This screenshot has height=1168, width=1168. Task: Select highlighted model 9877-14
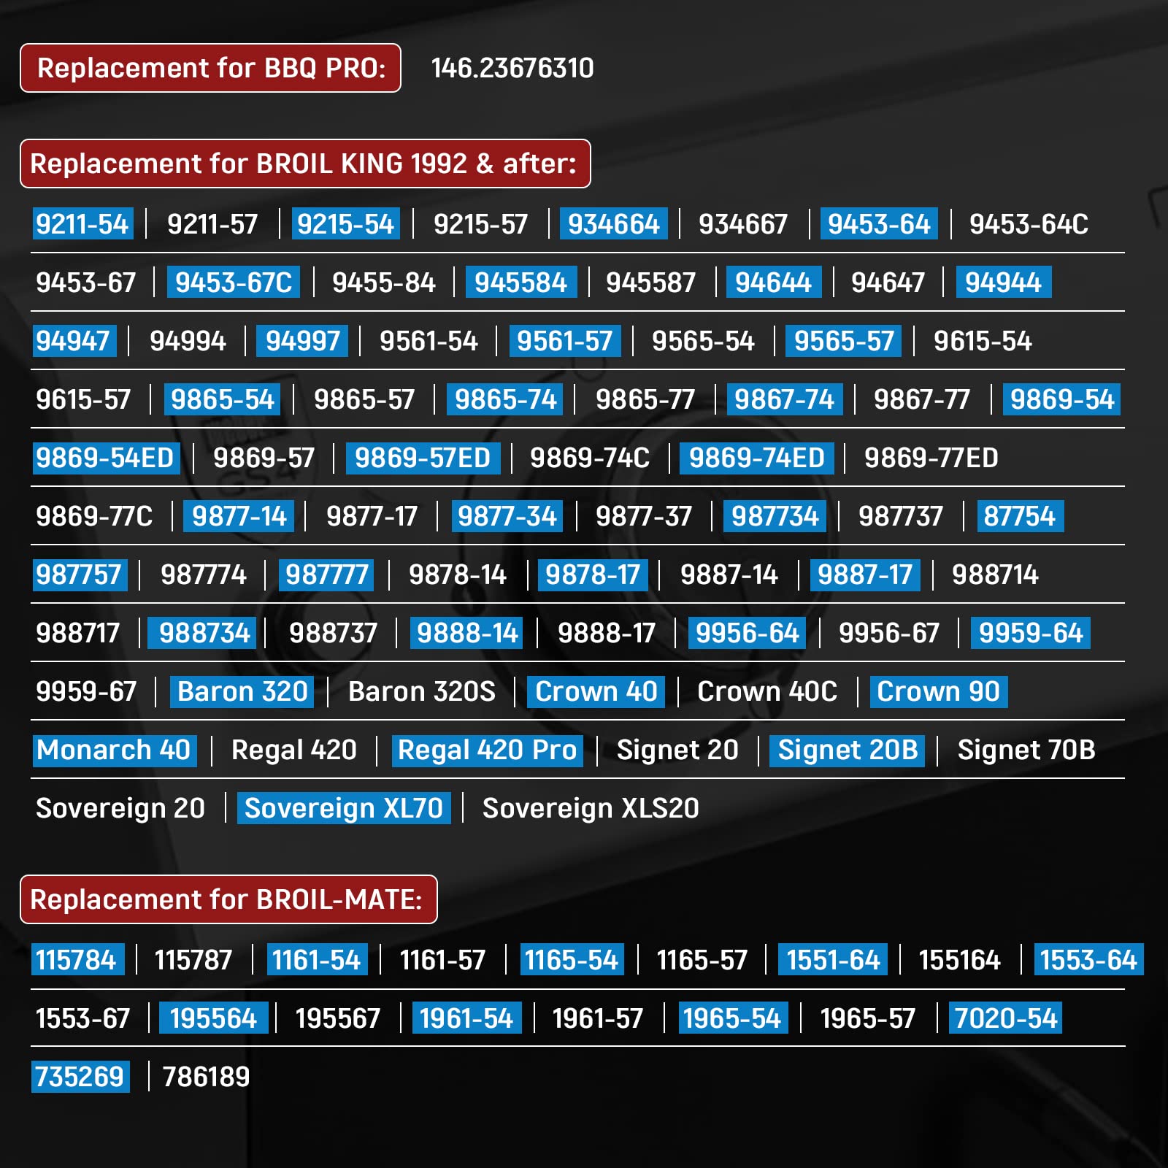[239, 516]
